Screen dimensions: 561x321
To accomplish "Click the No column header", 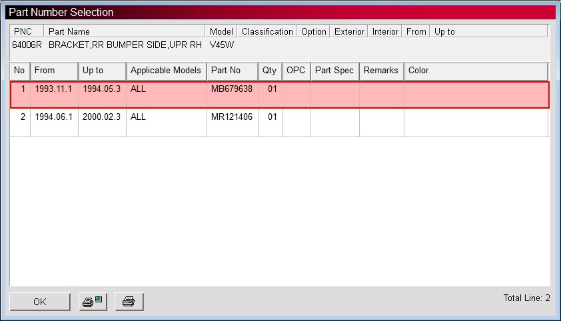I will (20, 71).
